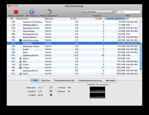
Task: Sort by Prozessname column header
Action: click(x=30, y=19)
